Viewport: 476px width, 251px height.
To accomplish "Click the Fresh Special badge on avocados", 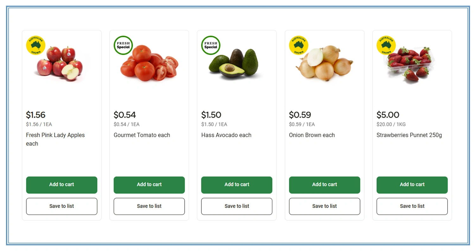I will point(211,45).
